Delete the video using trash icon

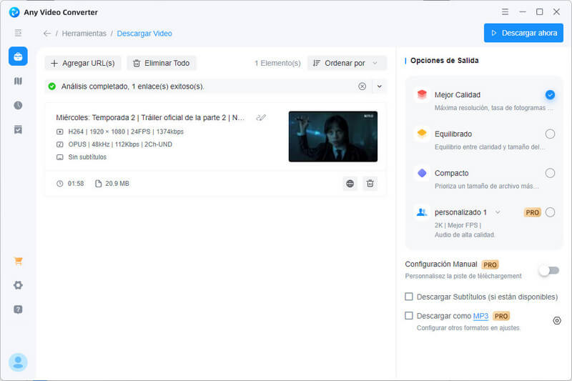pyautogui.click(x=370, y=184)
